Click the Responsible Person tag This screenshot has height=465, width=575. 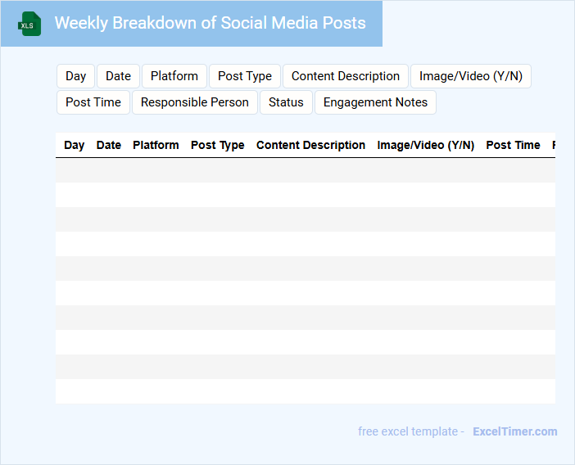[x=195, y=102]
